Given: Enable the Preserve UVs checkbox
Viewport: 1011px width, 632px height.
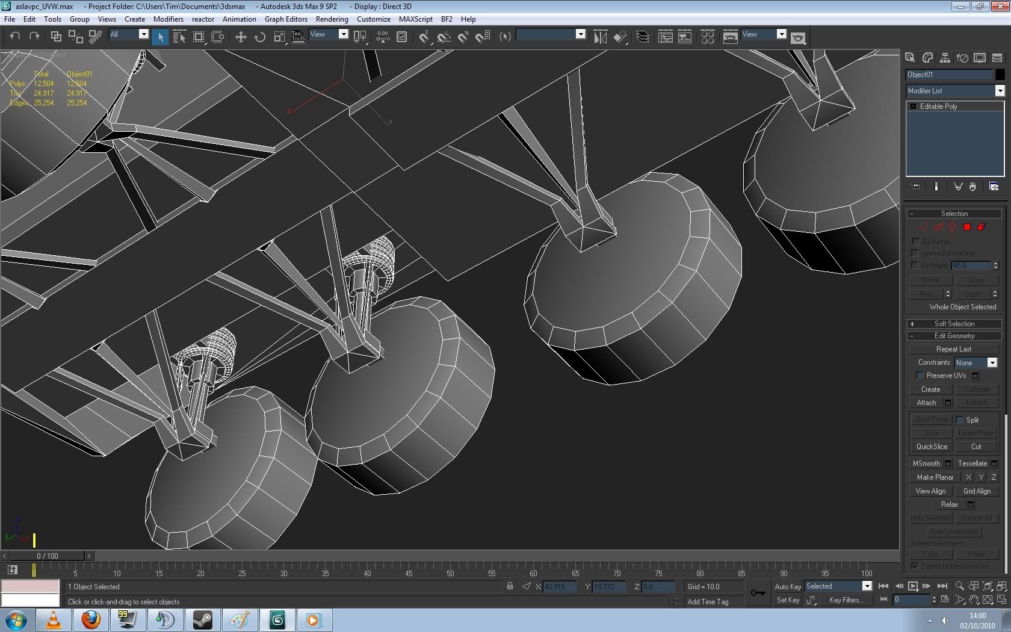Looking at the screenshot, I should (x=920, y=376).
